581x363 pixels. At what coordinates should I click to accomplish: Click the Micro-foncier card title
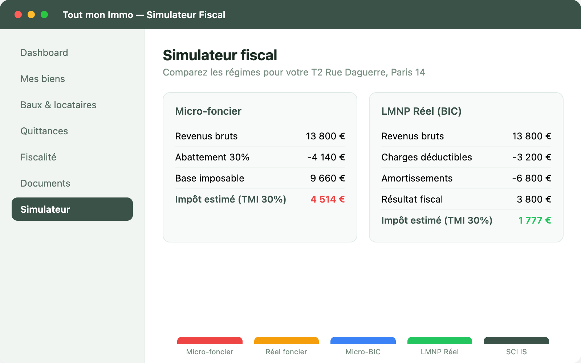pos(208,111)
